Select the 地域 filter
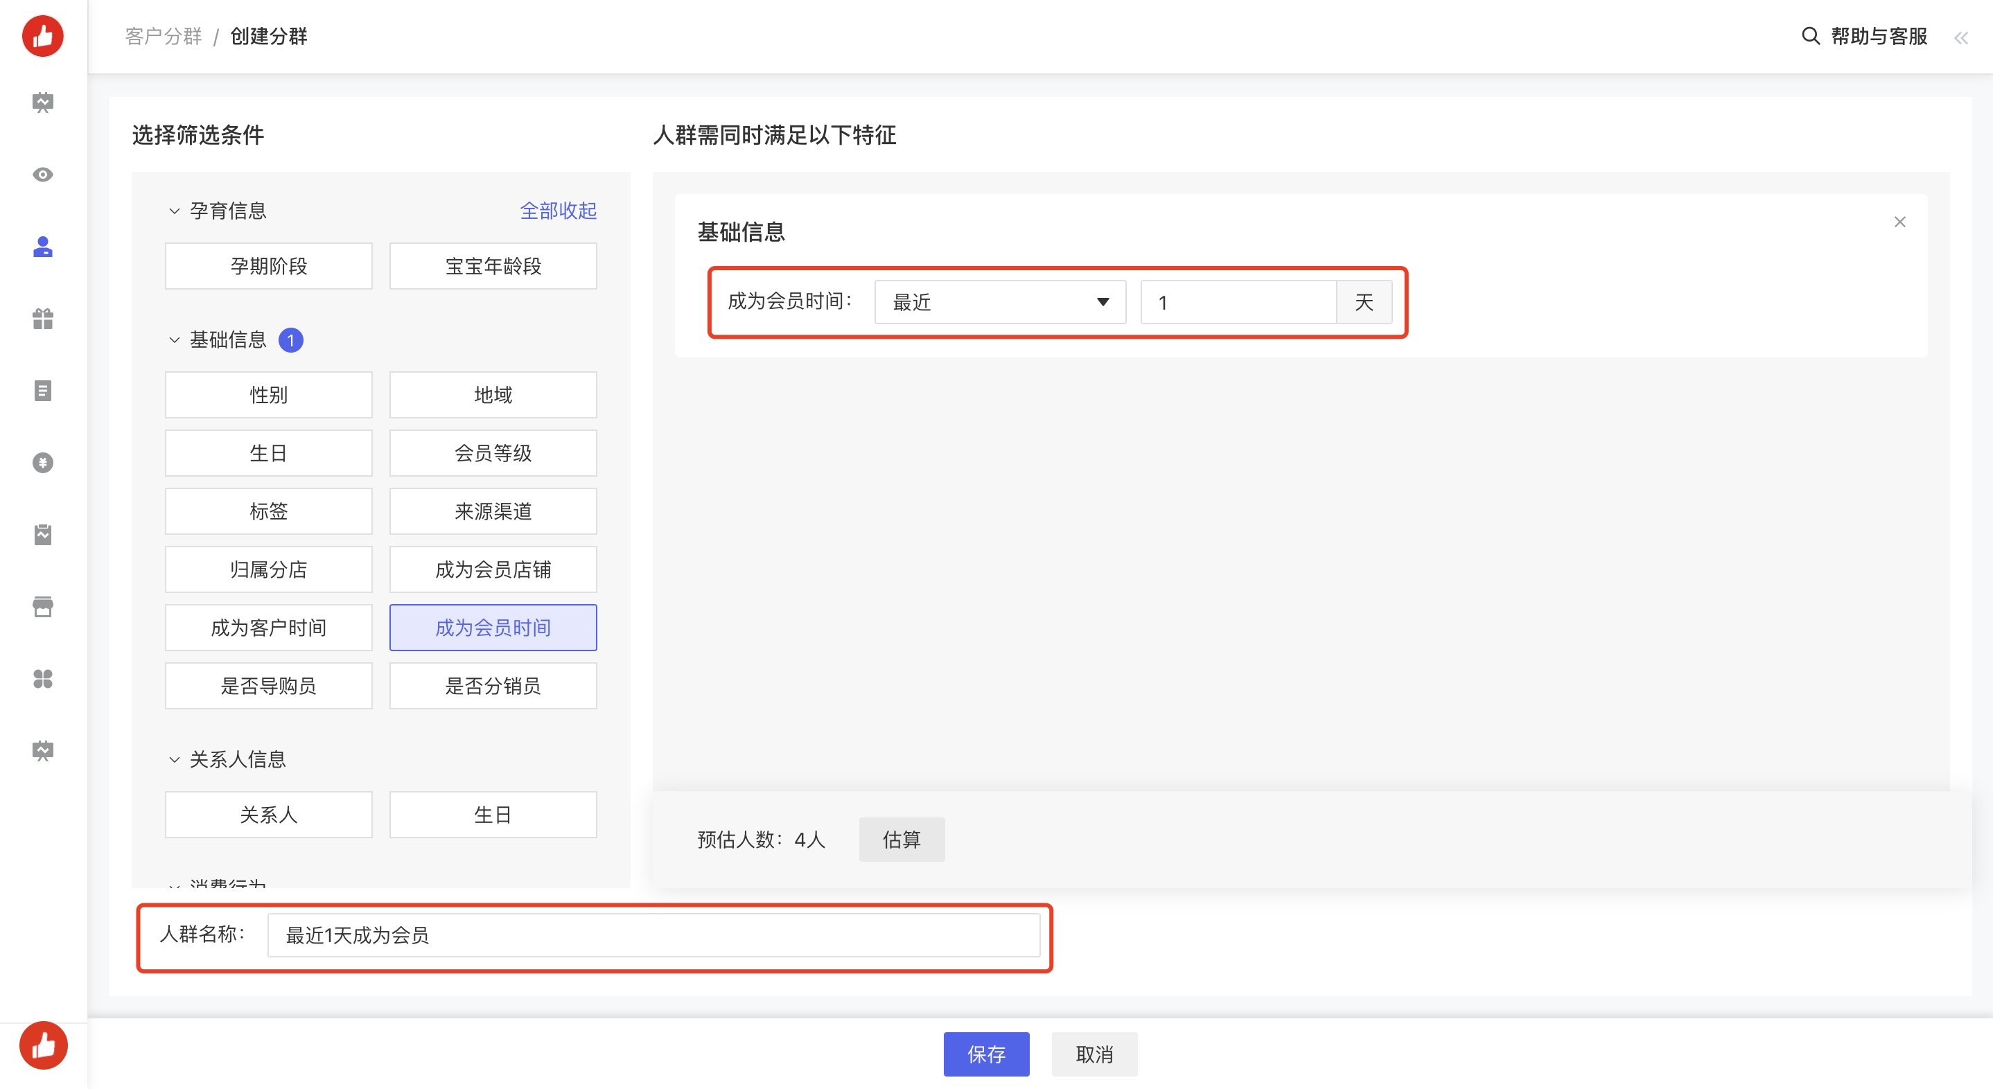The height and width of the screenshot is (1089, 1993). [x=493, y=394]
